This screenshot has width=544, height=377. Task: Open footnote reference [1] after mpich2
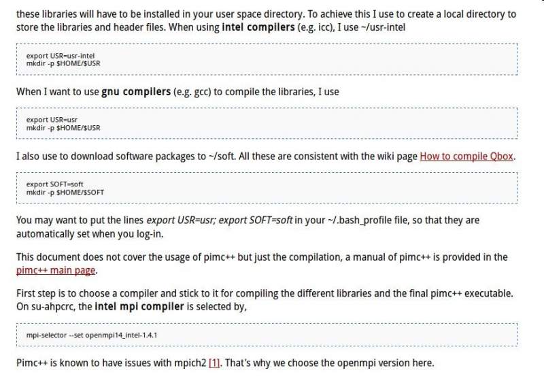[x=215, y=362]
